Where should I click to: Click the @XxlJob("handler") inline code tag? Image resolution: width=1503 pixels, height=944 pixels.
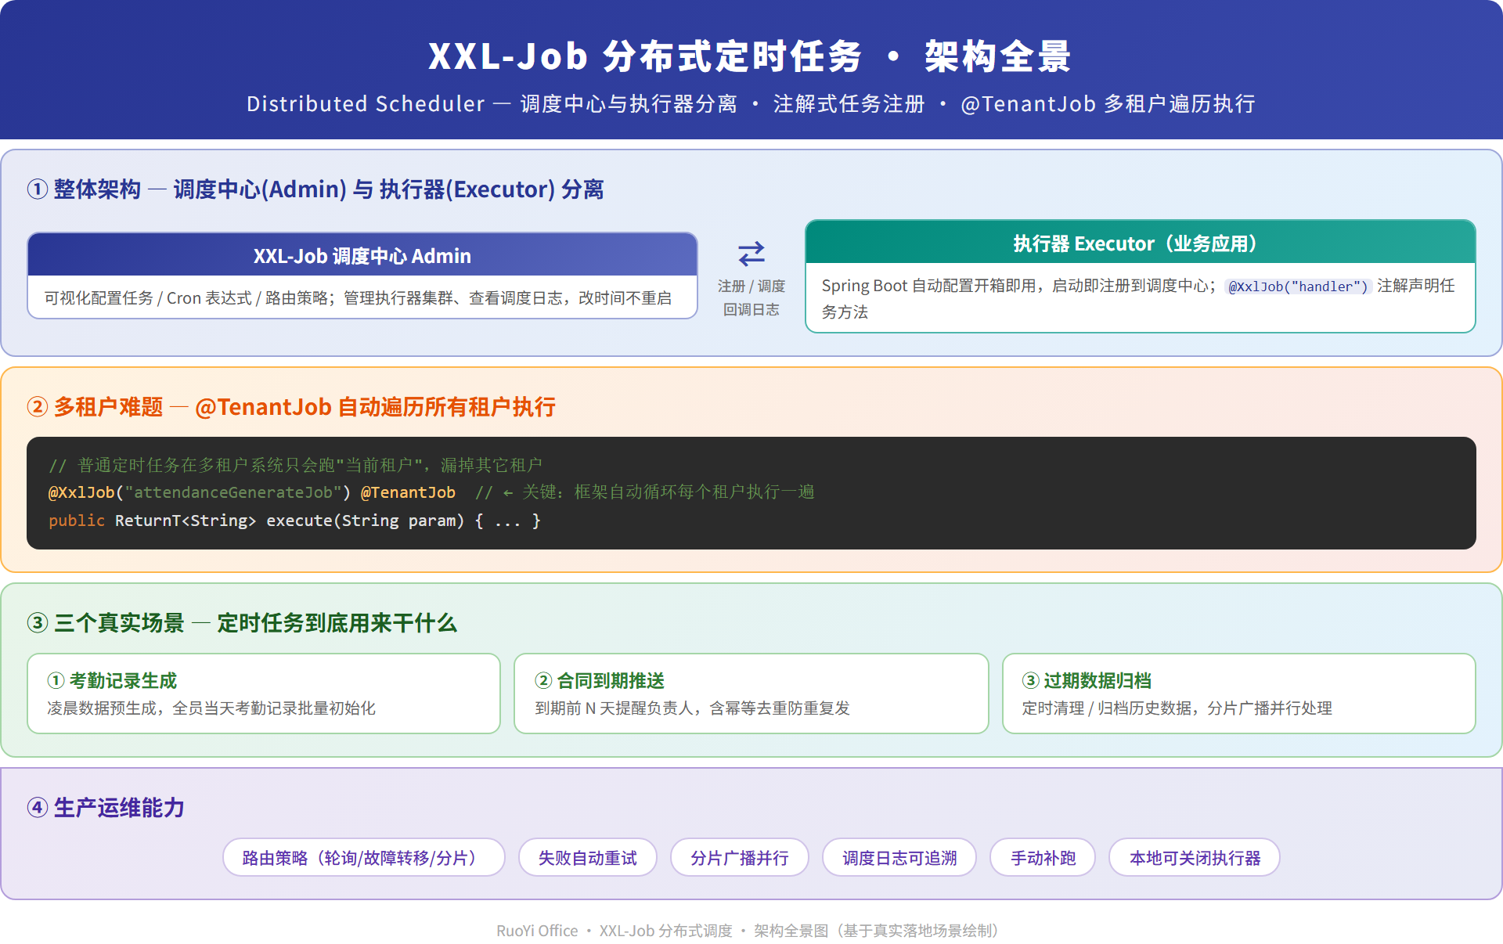pyautogui.click(x=1298, y=286)
